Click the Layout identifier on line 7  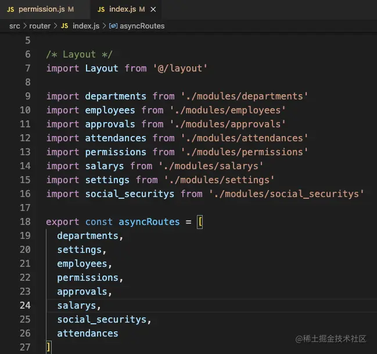point(102,69)
